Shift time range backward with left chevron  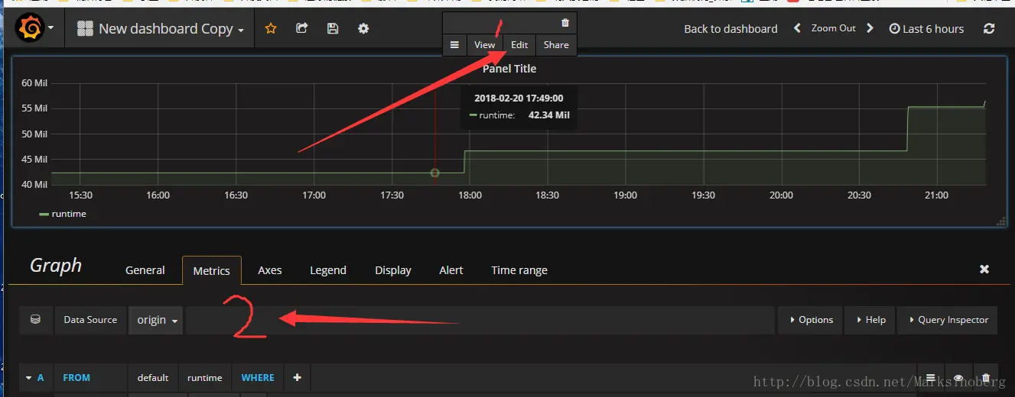[797, 28]
